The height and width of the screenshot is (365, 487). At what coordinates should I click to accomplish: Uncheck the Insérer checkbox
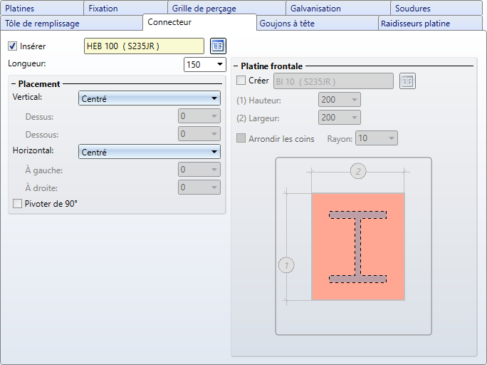(x=12, y=46)
